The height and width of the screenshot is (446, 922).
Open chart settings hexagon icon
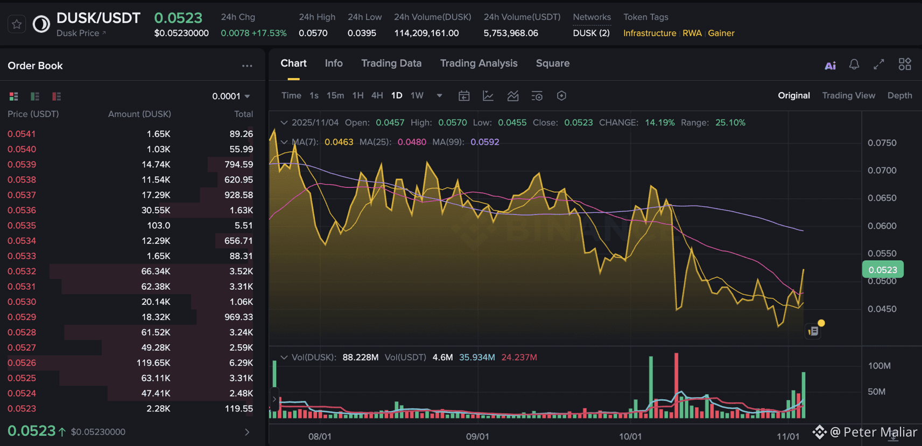tap(561, 96)
